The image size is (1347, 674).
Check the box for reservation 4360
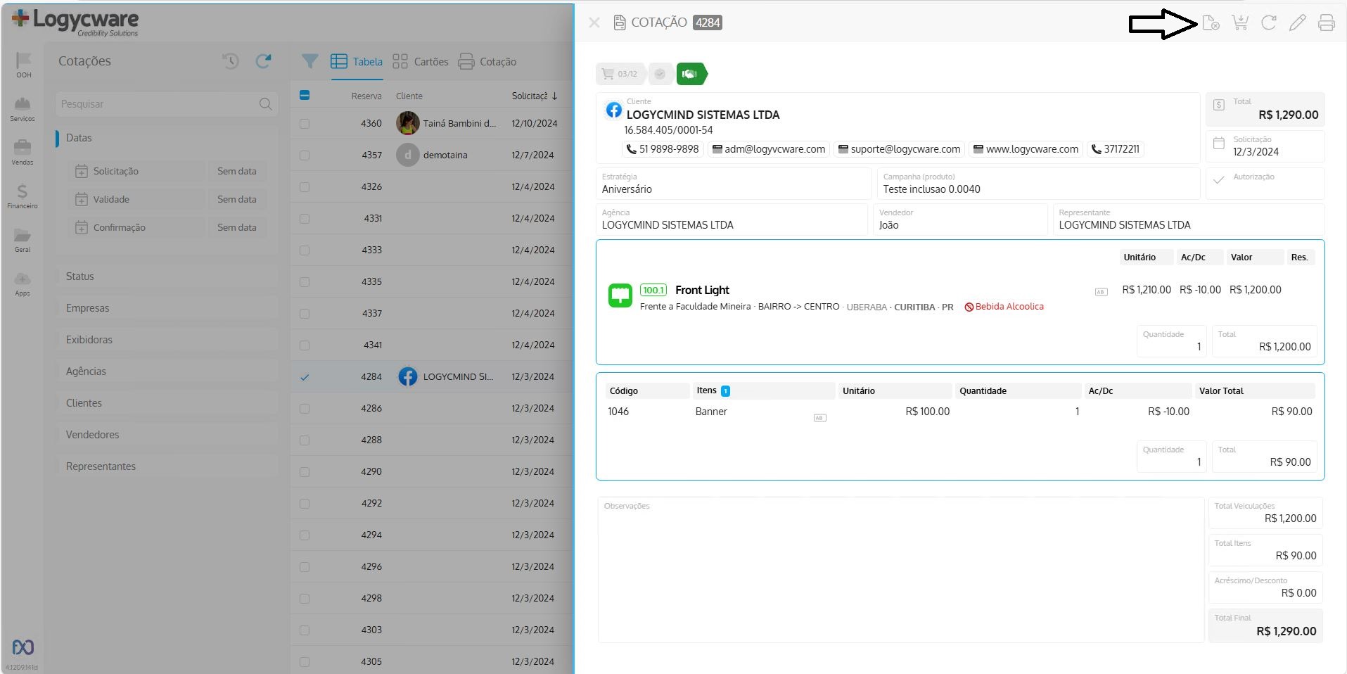click(x=305, y=124)
